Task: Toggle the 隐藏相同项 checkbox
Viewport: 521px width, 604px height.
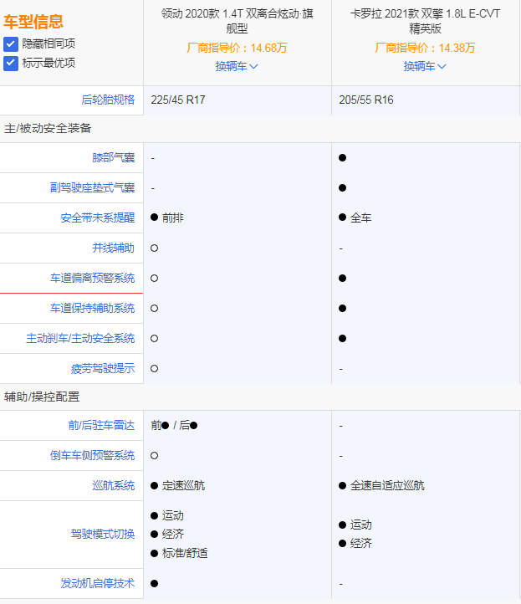Action: pyautogui.click(x=11, y=44)
